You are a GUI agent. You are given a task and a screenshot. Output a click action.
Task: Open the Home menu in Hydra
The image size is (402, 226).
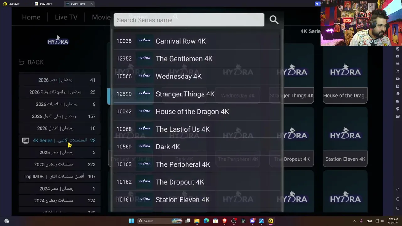pyautogui.click(x=31, y=17)
